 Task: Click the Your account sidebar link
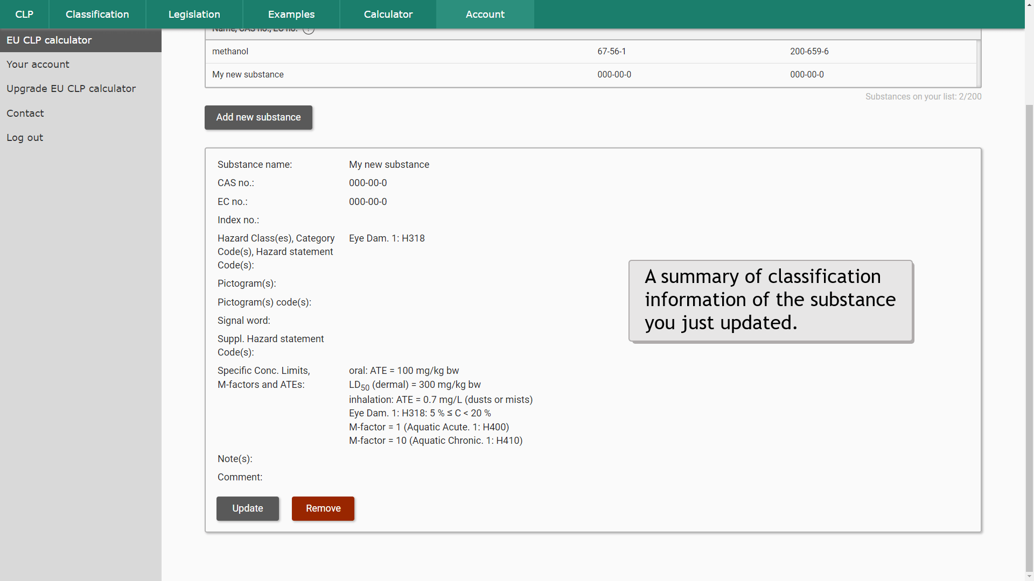pyautogui.click(x=38, y=65)
